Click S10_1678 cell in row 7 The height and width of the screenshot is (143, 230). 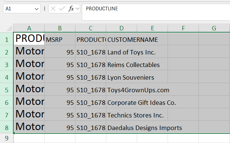pyautogui.click(x=91, y=114)
